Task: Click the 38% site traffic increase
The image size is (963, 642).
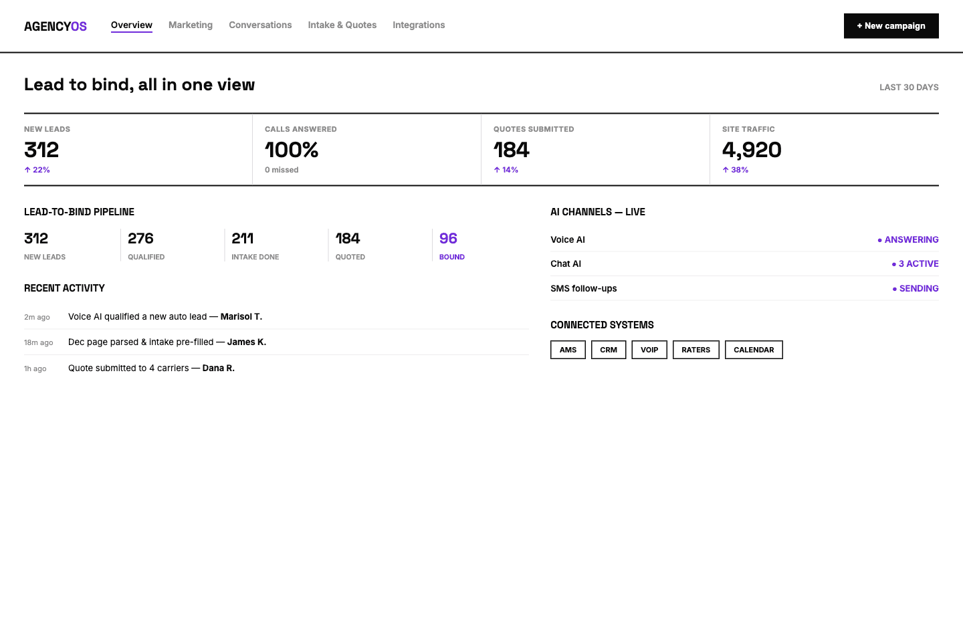Action: (x=736, y=170)
